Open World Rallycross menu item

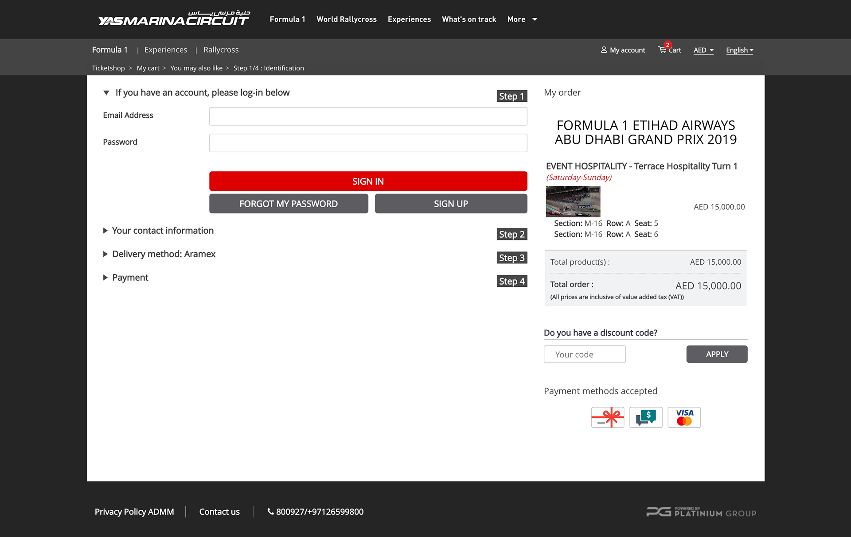point(347,19)
